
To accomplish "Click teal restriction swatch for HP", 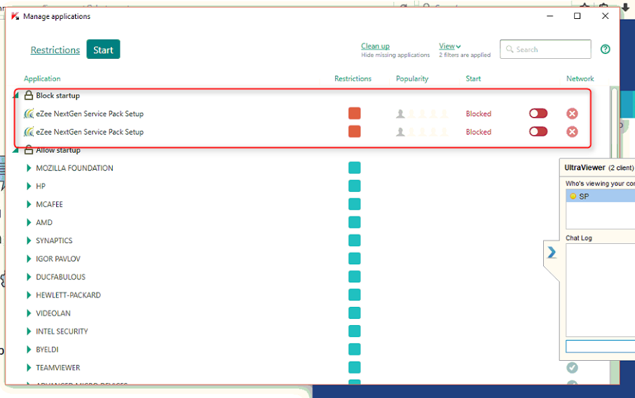I will tap(355, 186).
